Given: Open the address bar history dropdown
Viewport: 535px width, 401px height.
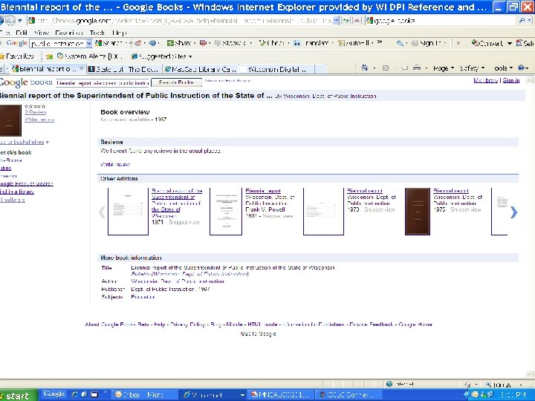Looking at the screenshot, I should pos(336,21).
